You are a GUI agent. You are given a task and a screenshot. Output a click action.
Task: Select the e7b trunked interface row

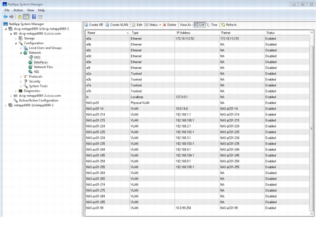point(198,91)
